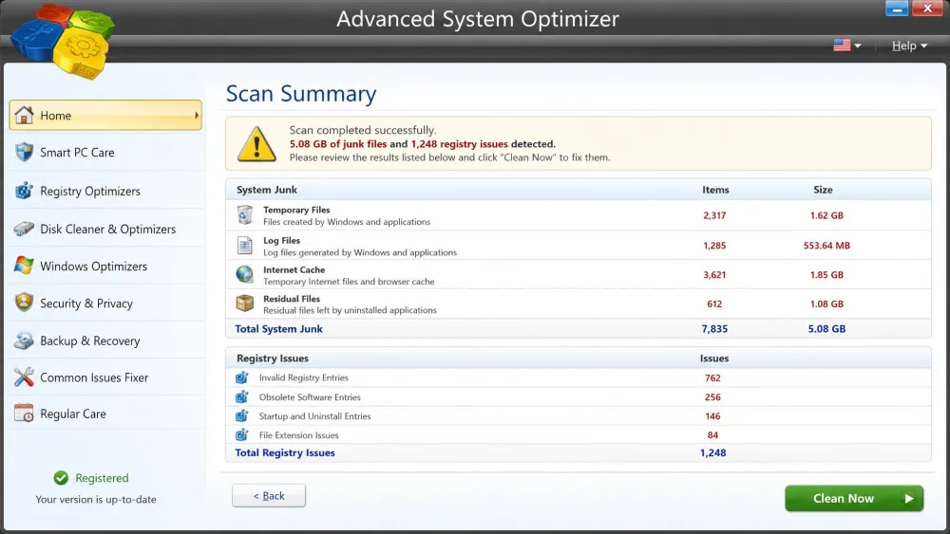Select Common Issues Fixer
The height and width of the screenshot is (534, 950).
pyautogui.click(x=105, y=377)
